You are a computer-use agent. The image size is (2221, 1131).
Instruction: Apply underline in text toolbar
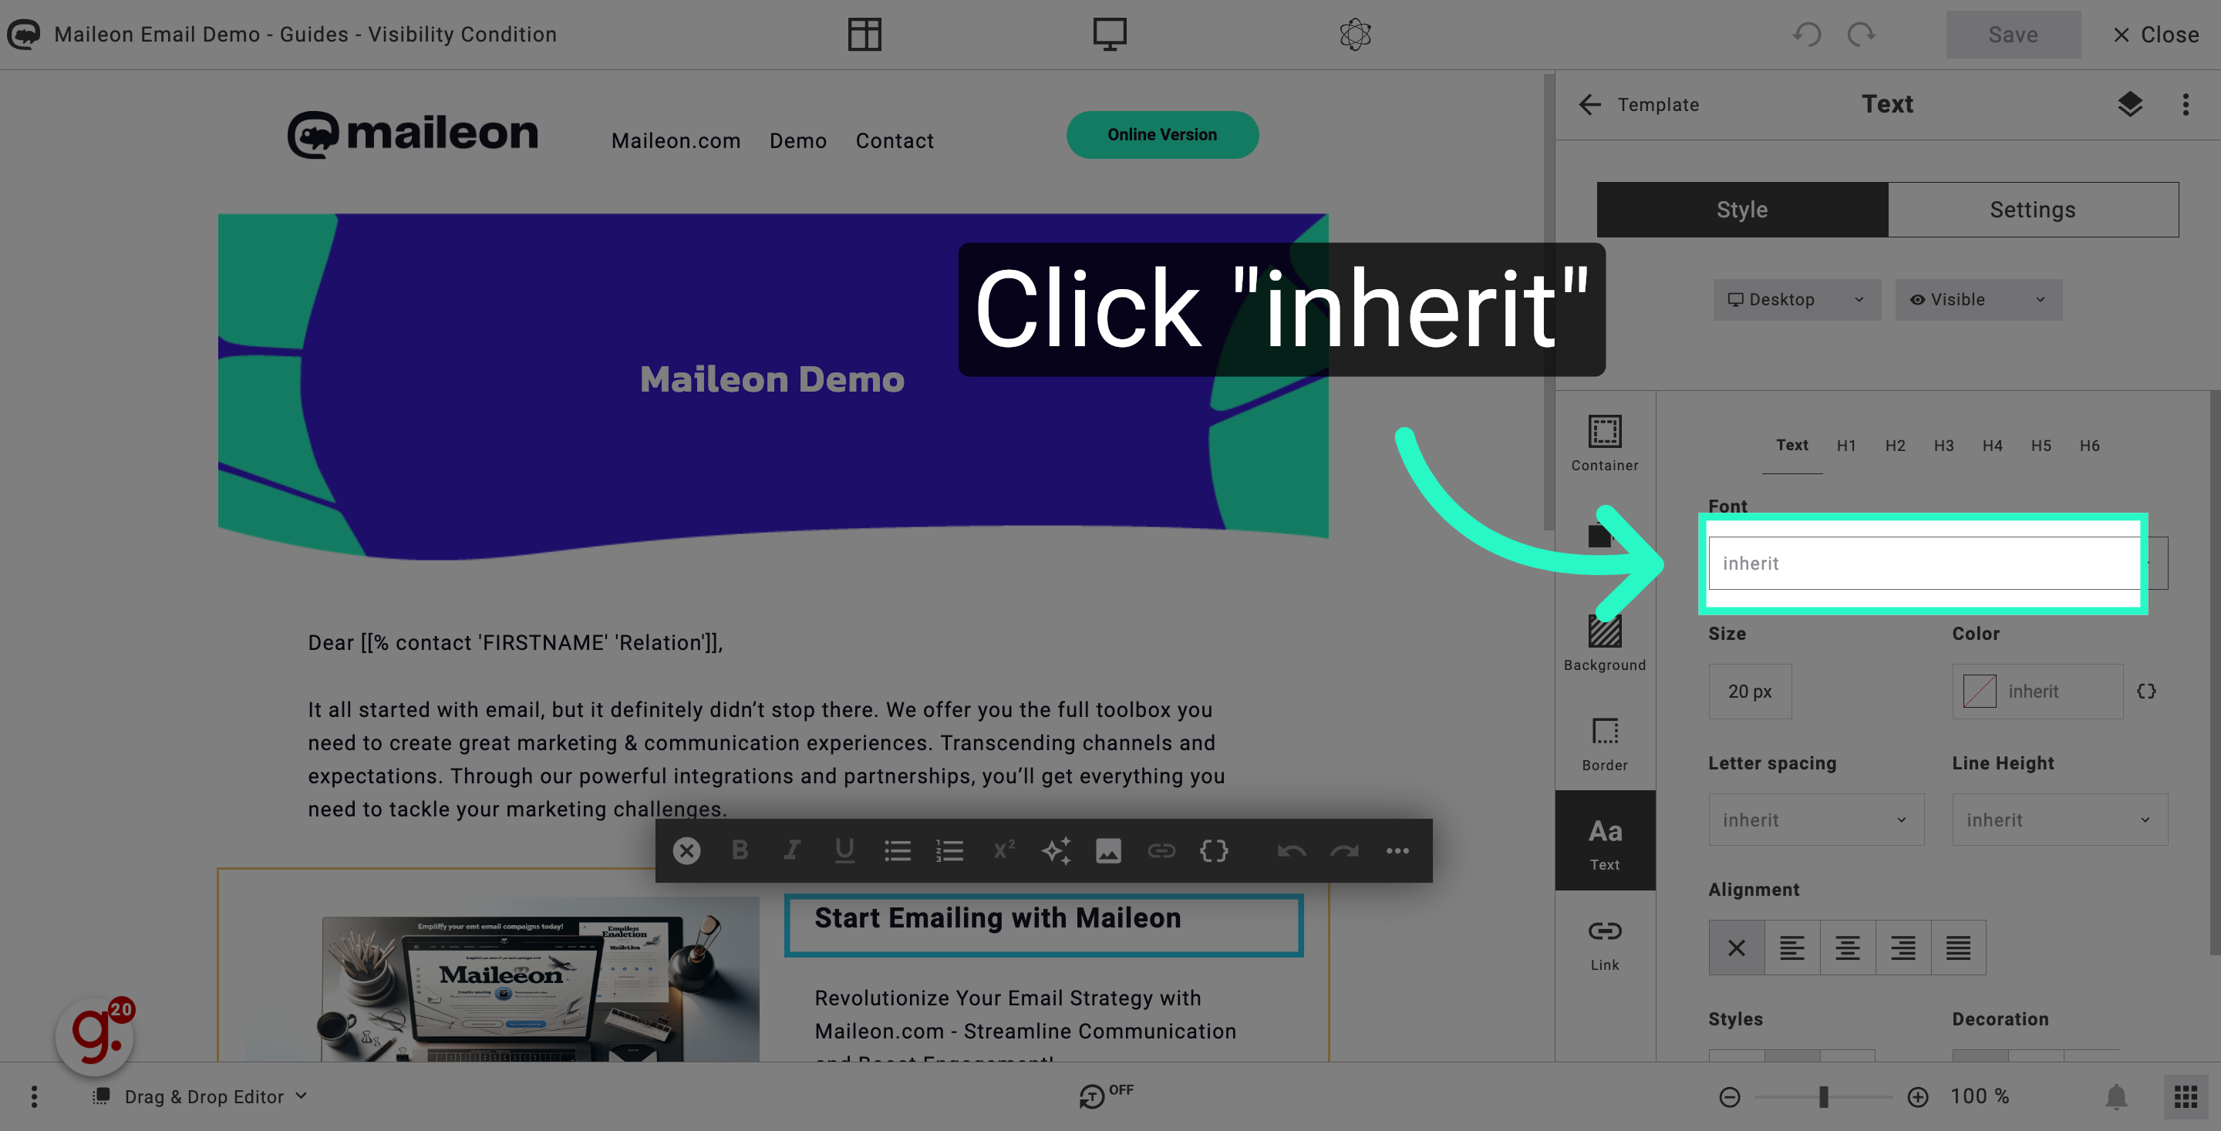(x=845, y=851)
